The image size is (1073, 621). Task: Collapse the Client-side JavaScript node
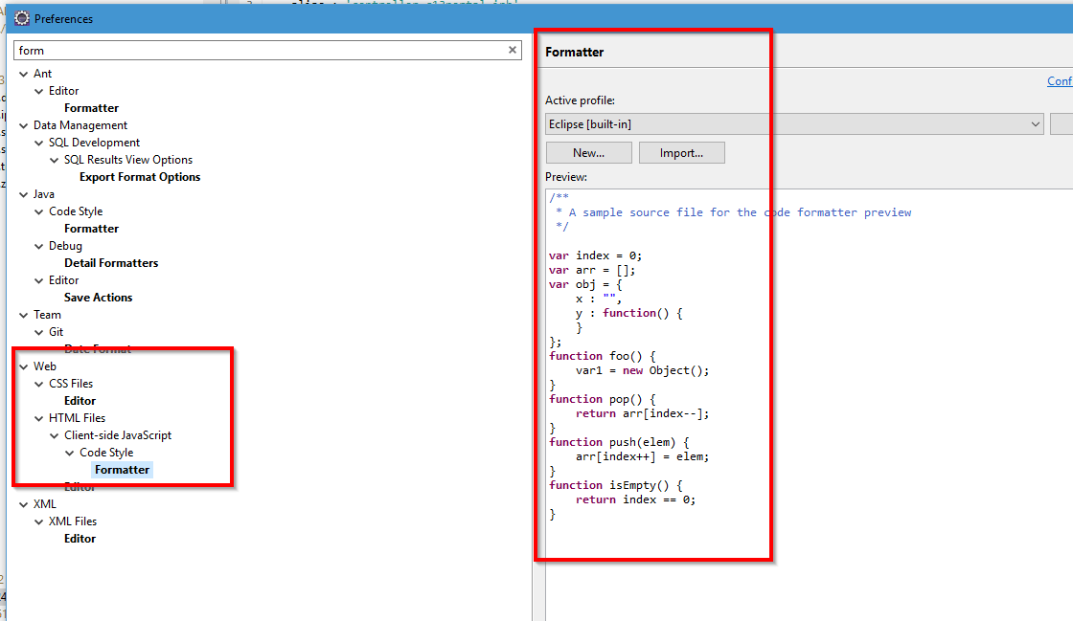click(x=54, y=434)
